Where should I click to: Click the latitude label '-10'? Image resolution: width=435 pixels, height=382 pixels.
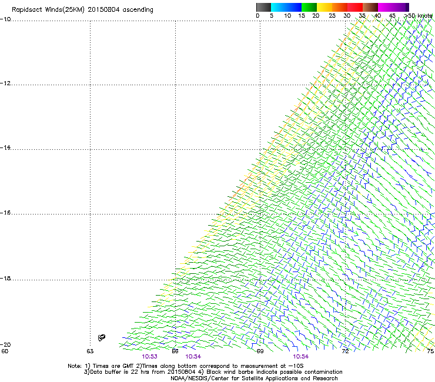[x=5, y=19]
